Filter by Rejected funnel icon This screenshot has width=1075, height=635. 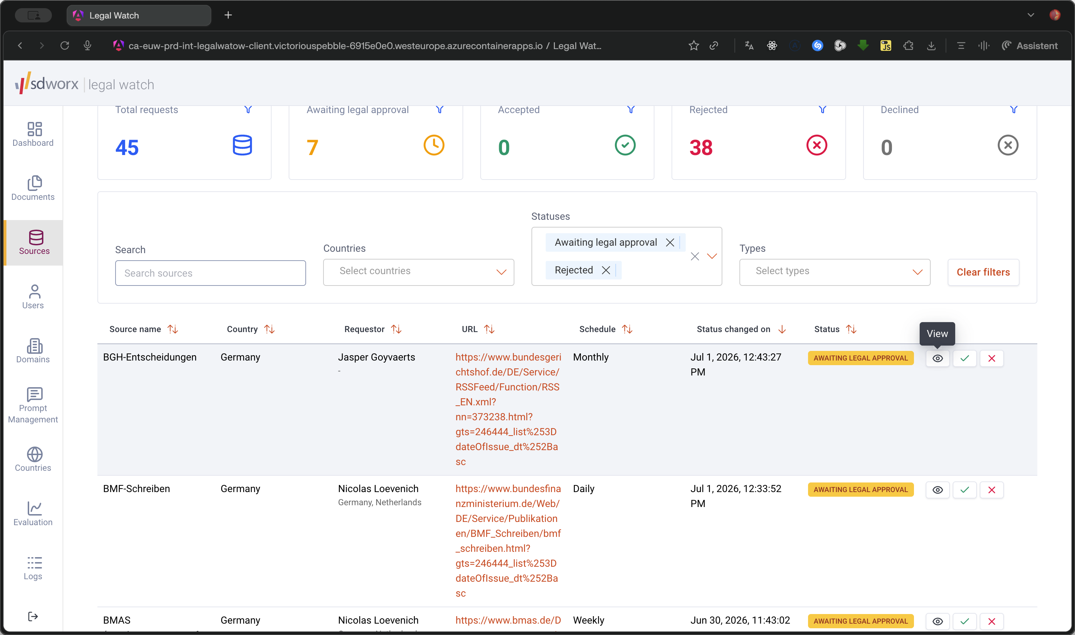coord(822,110)
